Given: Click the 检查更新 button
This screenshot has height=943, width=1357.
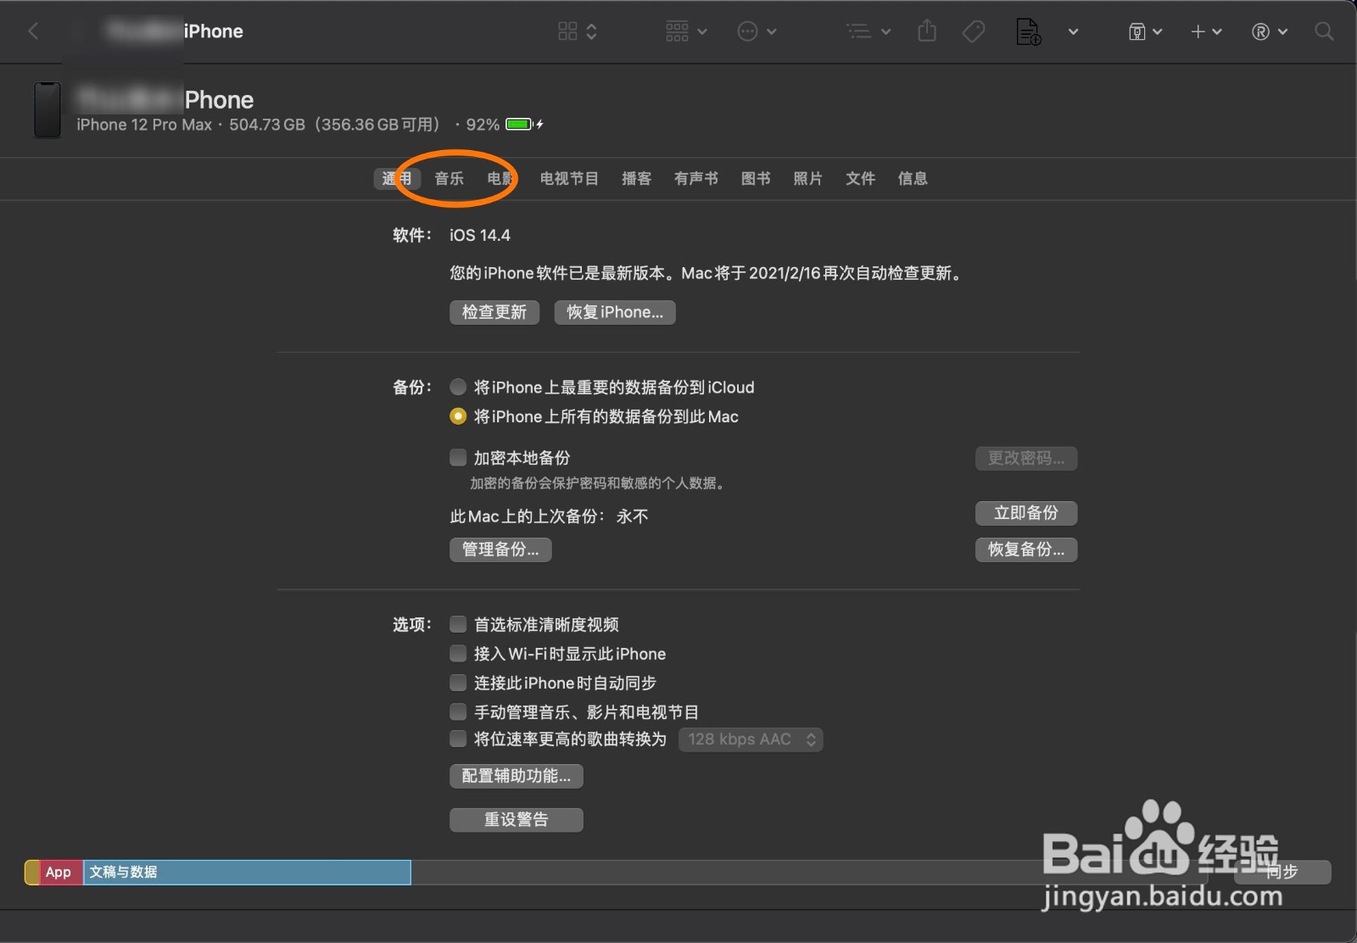Looking at the screenshot, I should (x=494, y=312).
